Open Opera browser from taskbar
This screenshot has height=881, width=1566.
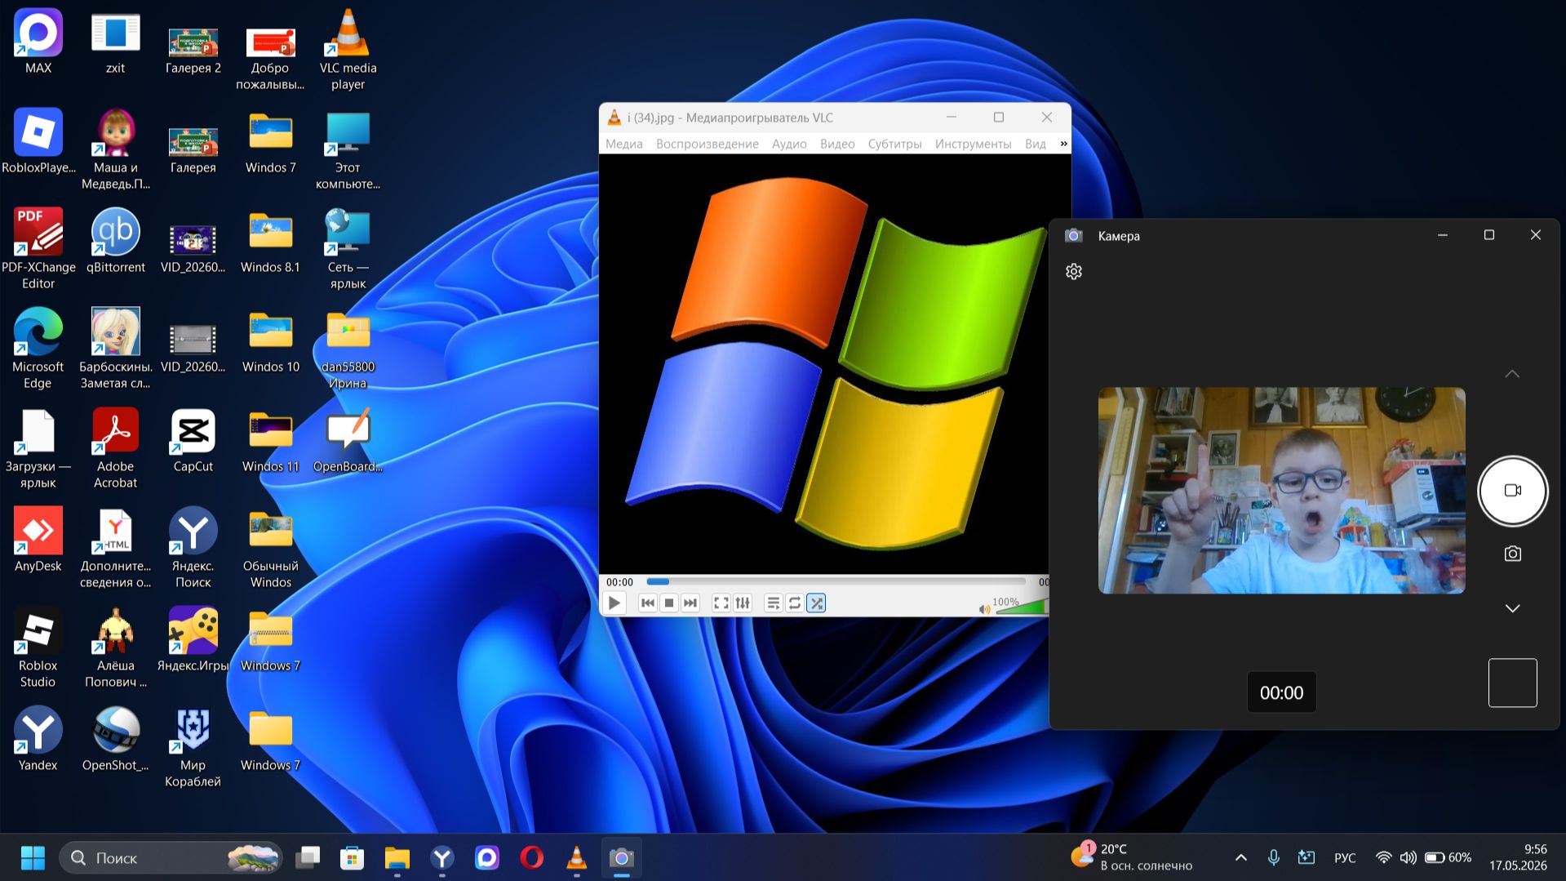click(532, 858)
